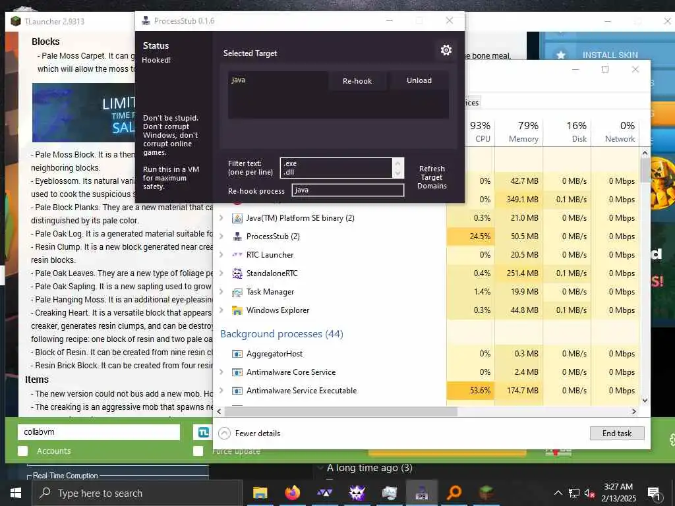Click the muted volume tray icon
This screenshot has height=506, width=675.
pyautogui.click(x=589, y=493)
